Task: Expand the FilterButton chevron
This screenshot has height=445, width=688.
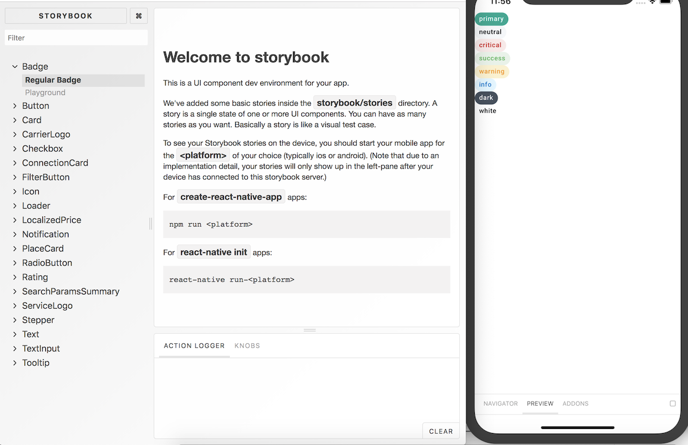Action: pyautogui.click(x=15, y=177)
